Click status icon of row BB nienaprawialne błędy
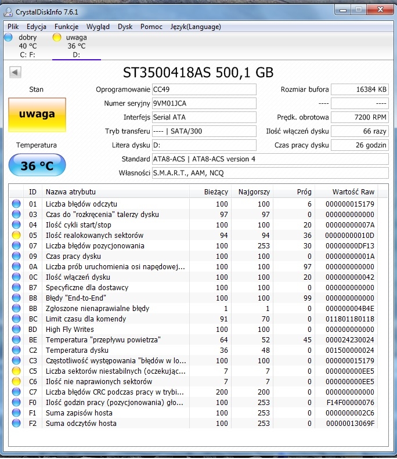397x459 pixels. (16, 308)
